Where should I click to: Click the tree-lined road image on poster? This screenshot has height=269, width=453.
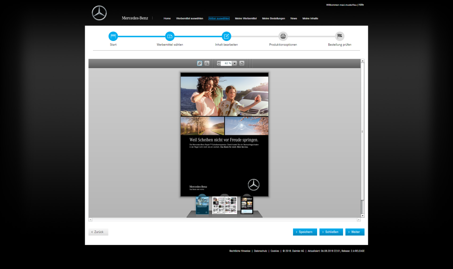pos(202,126)
